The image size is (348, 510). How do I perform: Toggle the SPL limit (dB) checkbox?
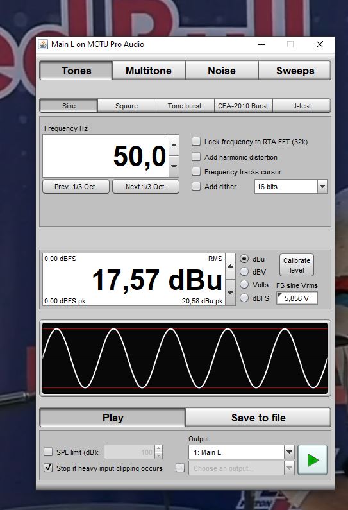click(48, 452)
